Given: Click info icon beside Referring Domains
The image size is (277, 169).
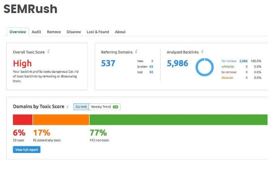Looking at the screenshot, I should [136, 52].
